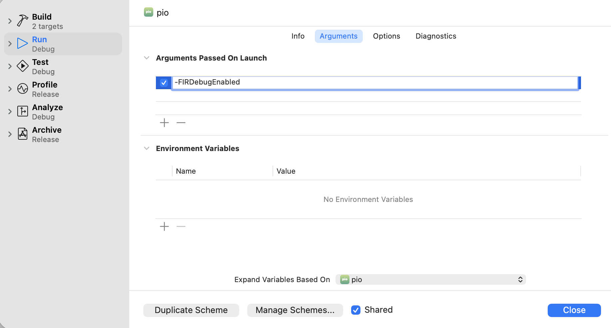Disable the -FIRDebugEnabled argument checkbox

pyautogui.click(x=164, y=82)
